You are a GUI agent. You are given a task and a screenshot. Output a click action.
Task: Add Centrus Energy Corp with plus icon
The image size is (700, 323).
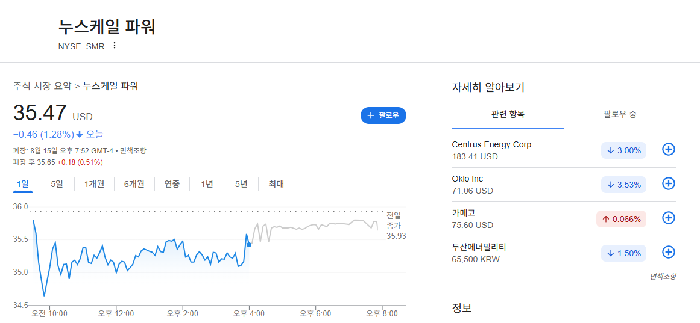click(668, 150)
